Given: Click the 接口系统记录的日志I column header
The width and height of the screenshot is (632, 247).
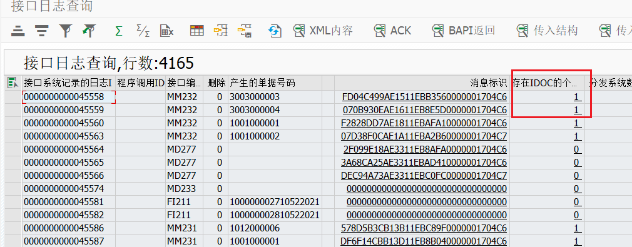Looking at the screenshot, I should (69, 83).
